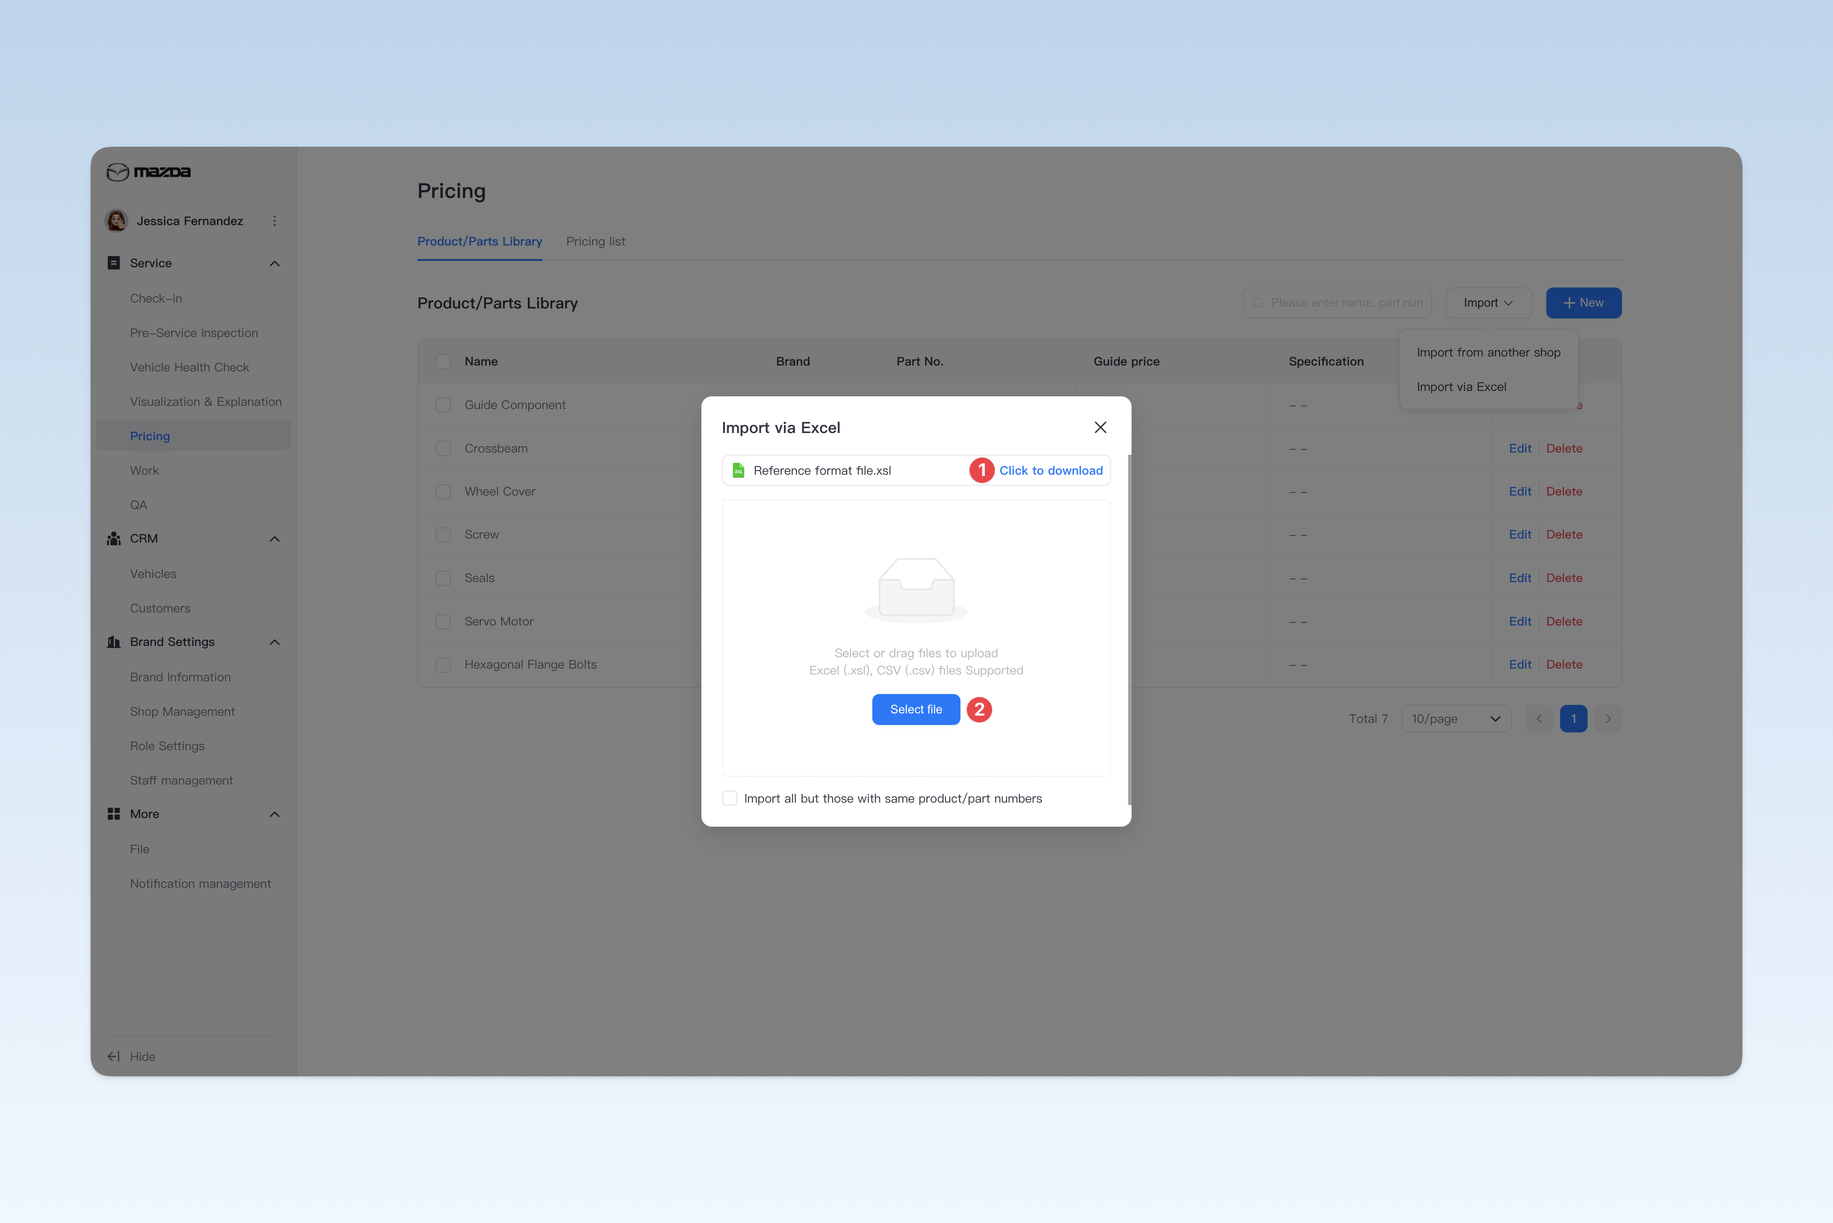The image size is (1833, 1223).
Task: Click the Click to download link
Action: [x=1051, y=470]
